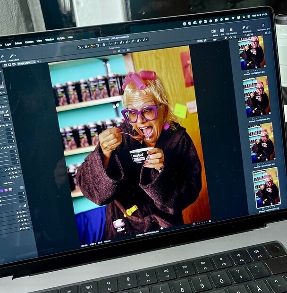Open macOS Spotlight search icon
This screenshot has height=293, width=287.
click(x=244, y=17)
